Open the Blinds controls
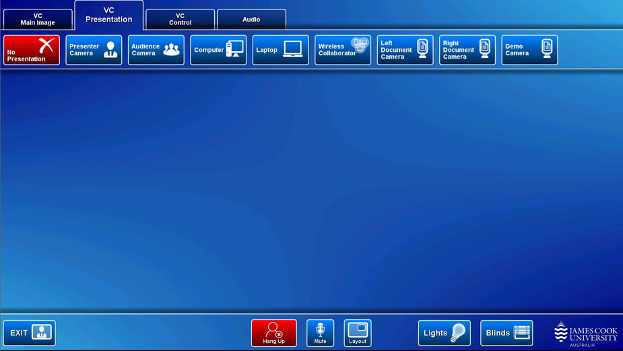The width and height of the screenshot is (623, 351). 506,333
